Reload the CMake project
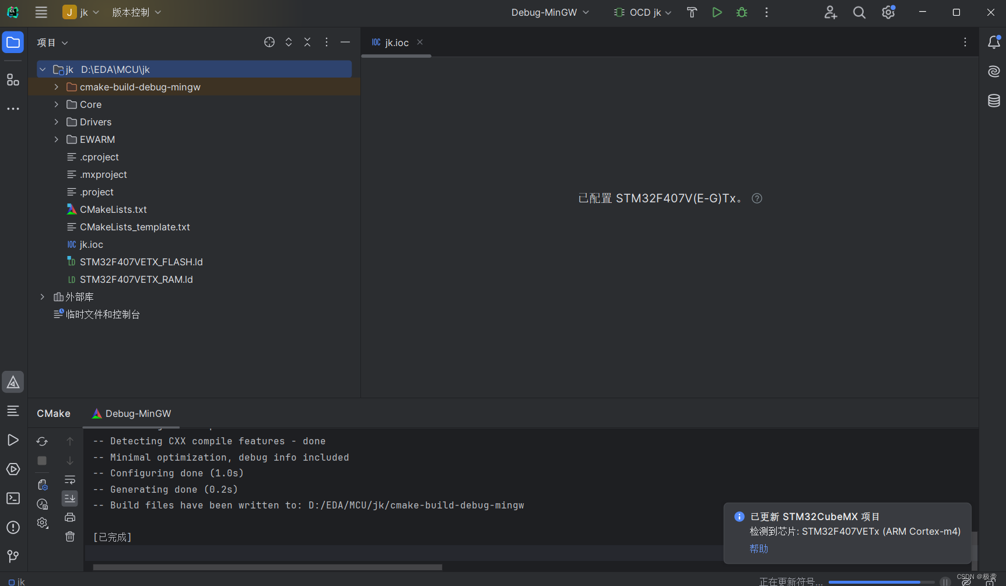This screenshot has height=586, width=1006. click(42, 441)
